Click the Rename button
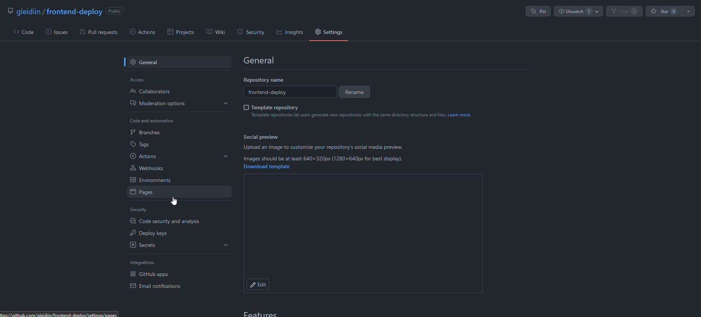Image resolution: width=701 pixels, height=317 pixels. pos(354,92)
